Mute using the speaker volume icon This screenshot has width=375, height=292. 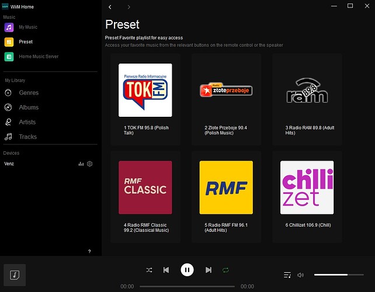click(x=300, y=275)
